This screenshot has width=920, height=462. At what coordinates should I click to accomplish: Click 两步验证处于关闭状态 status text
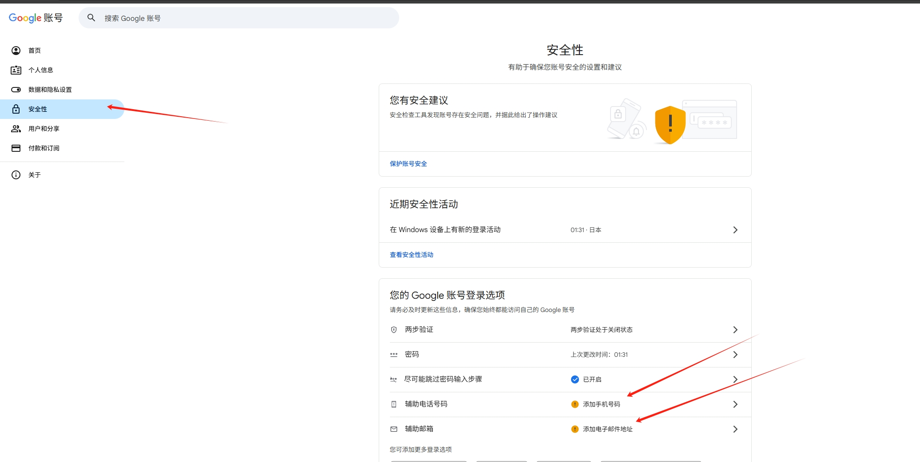pos(602,330)
